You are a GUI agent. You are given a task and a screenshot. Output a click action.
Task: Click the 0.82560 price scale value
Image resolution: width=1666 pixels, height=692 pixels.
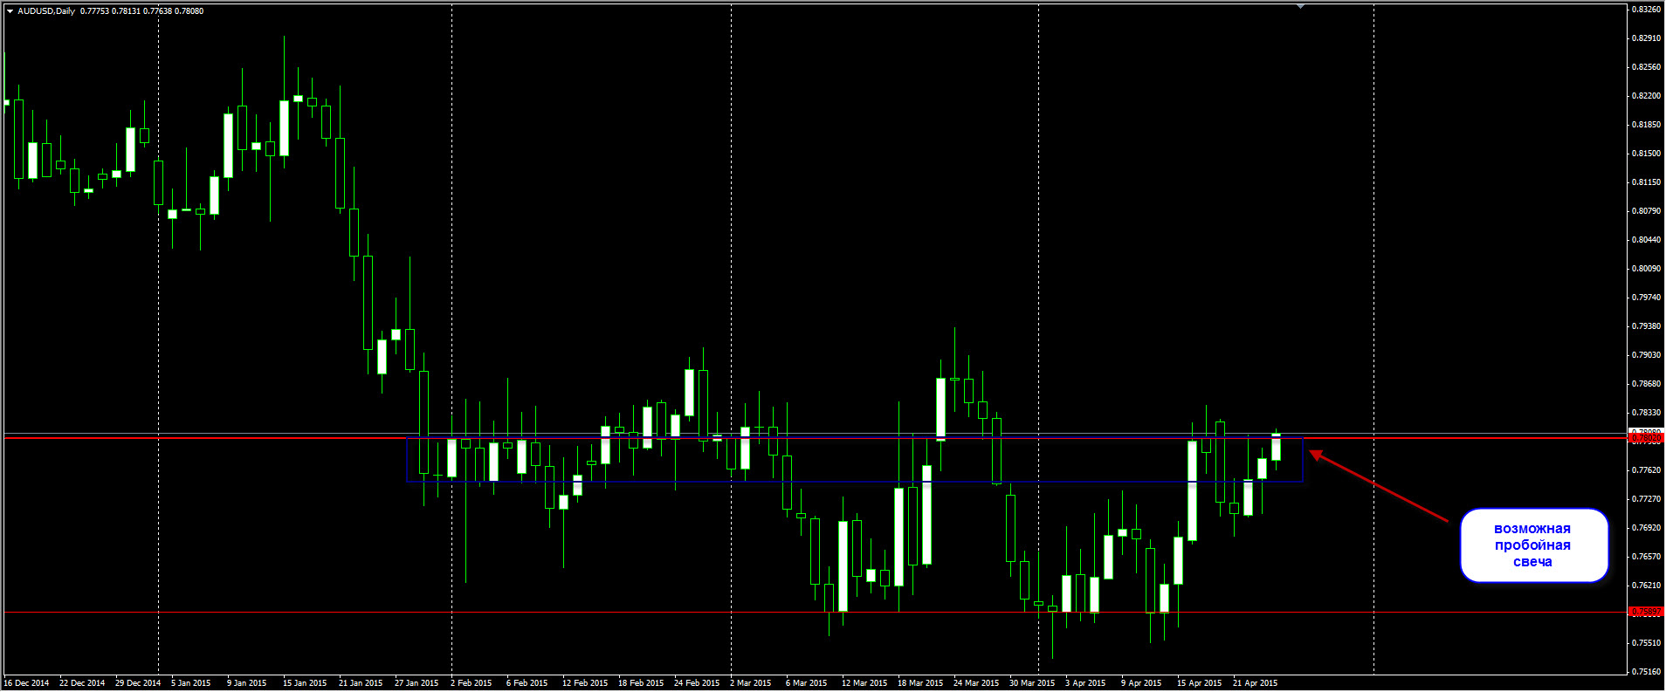pyautogui.click(x=1647, y=67)
